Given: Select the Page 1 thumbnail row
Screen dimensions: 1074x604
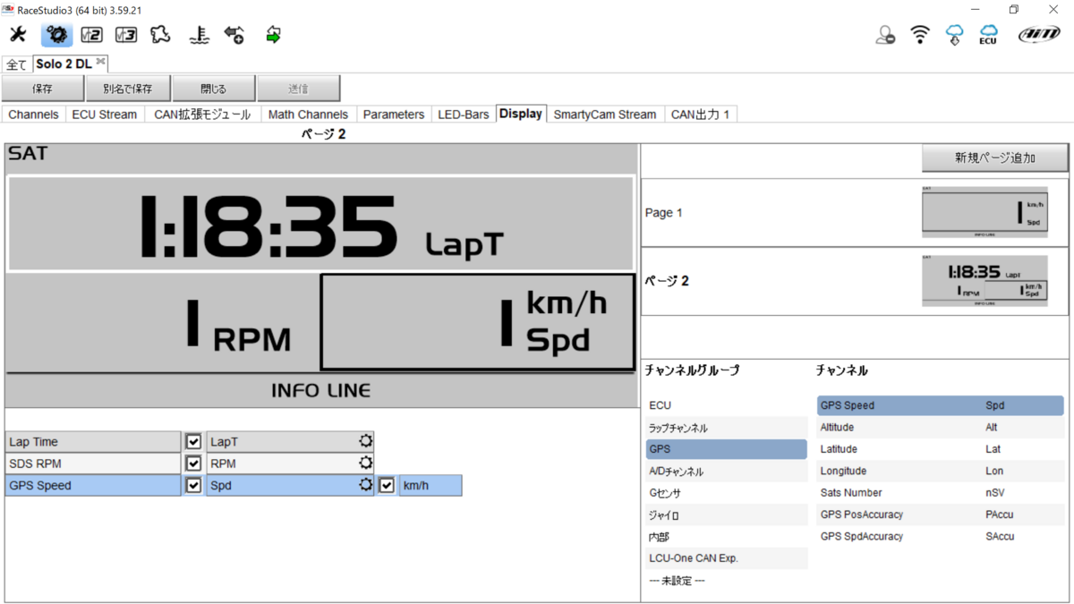Looking at the screenshot, I should (855, 213).
